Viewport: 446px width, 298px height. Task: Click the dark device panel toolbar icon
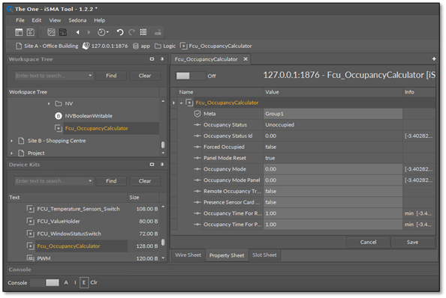(63, 32)
